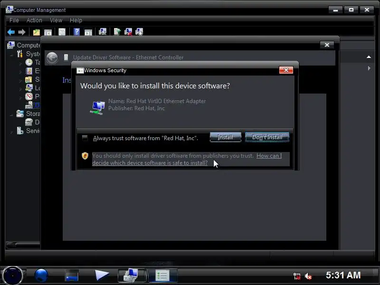Click the 5:31 AM clock
This screenshot has height=285, width=380.
click(x=343, y=275)
